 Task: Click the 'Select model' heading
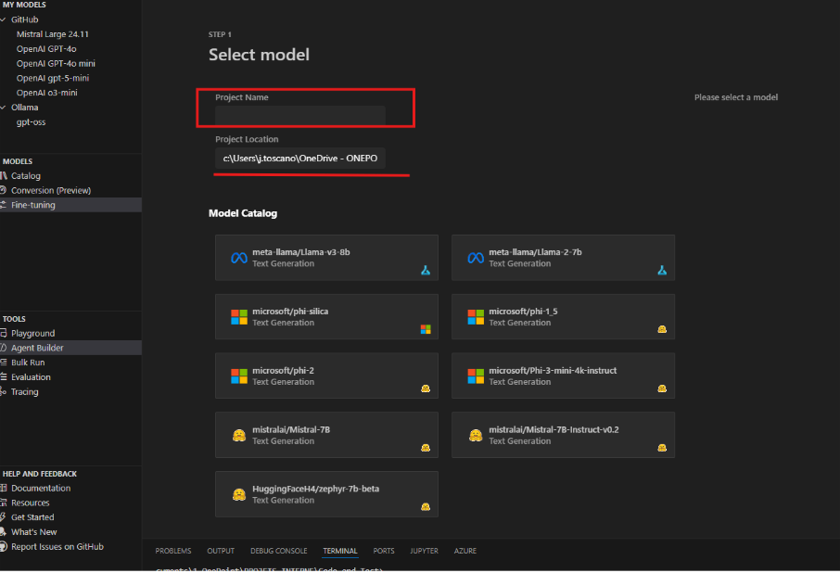pyautogui.click(x=259, y=55)
